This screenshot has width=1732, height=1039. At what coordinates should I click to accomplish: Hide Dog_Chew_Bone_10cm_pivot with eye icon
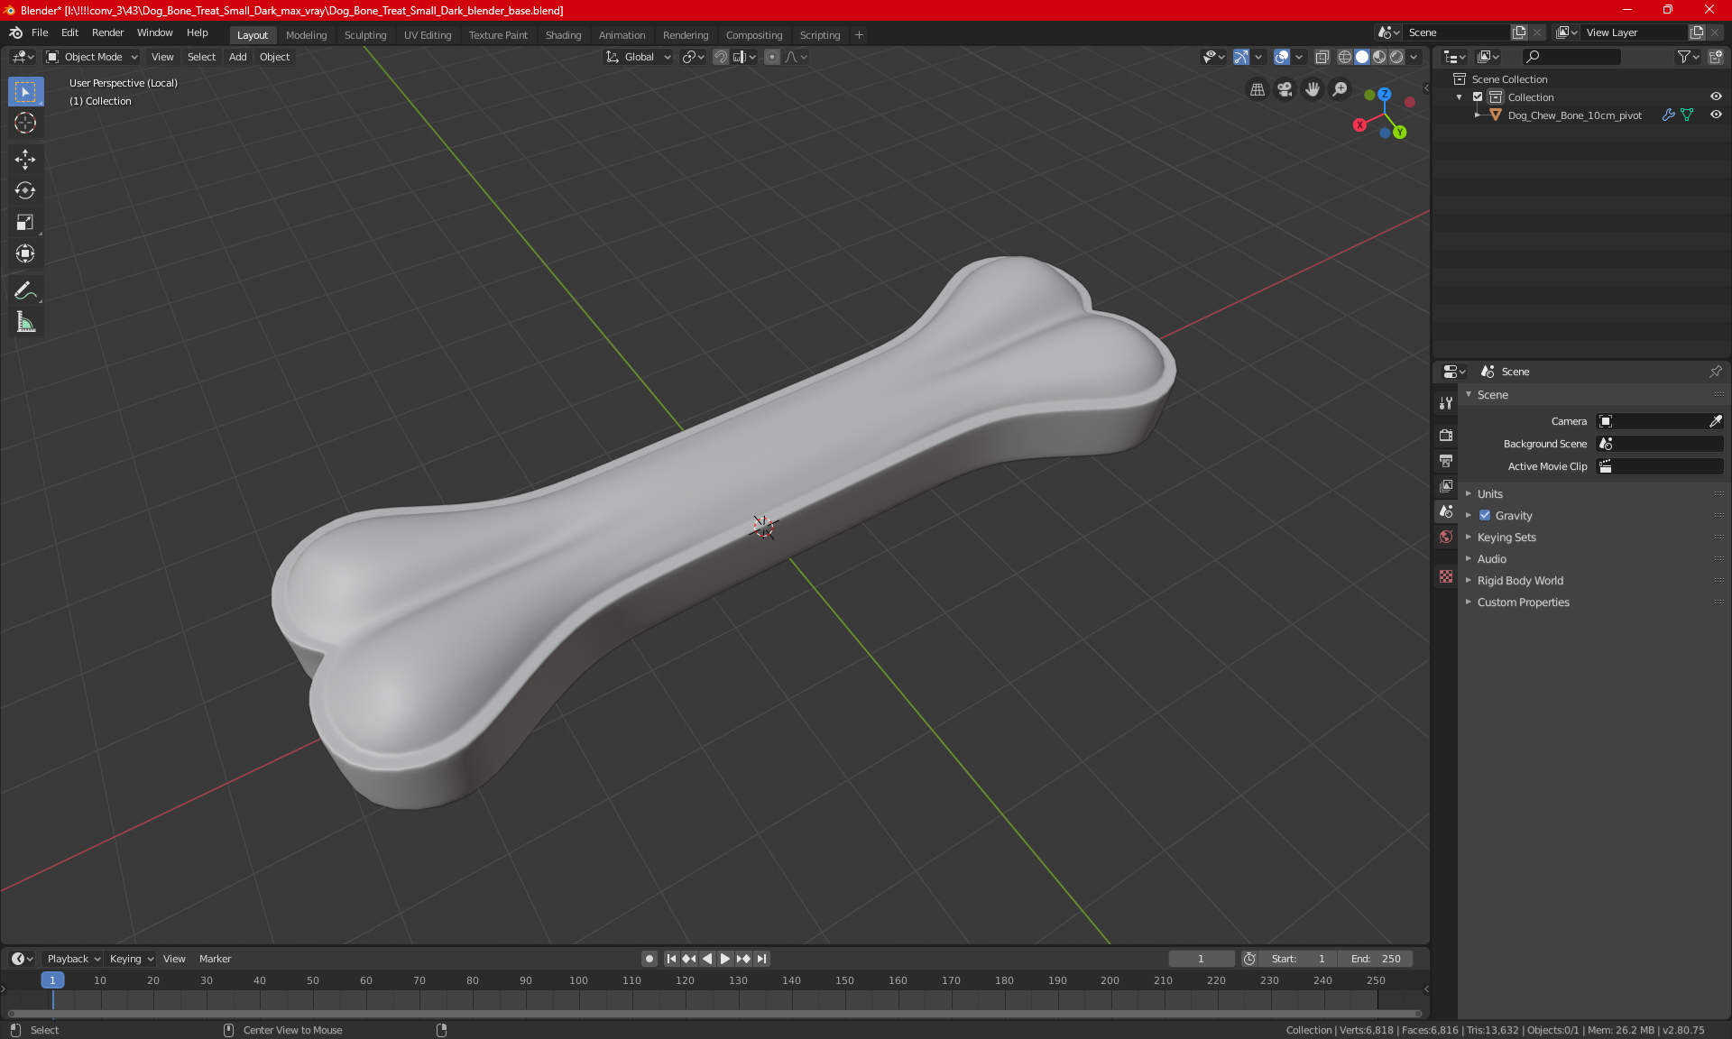pos(1716,115)
